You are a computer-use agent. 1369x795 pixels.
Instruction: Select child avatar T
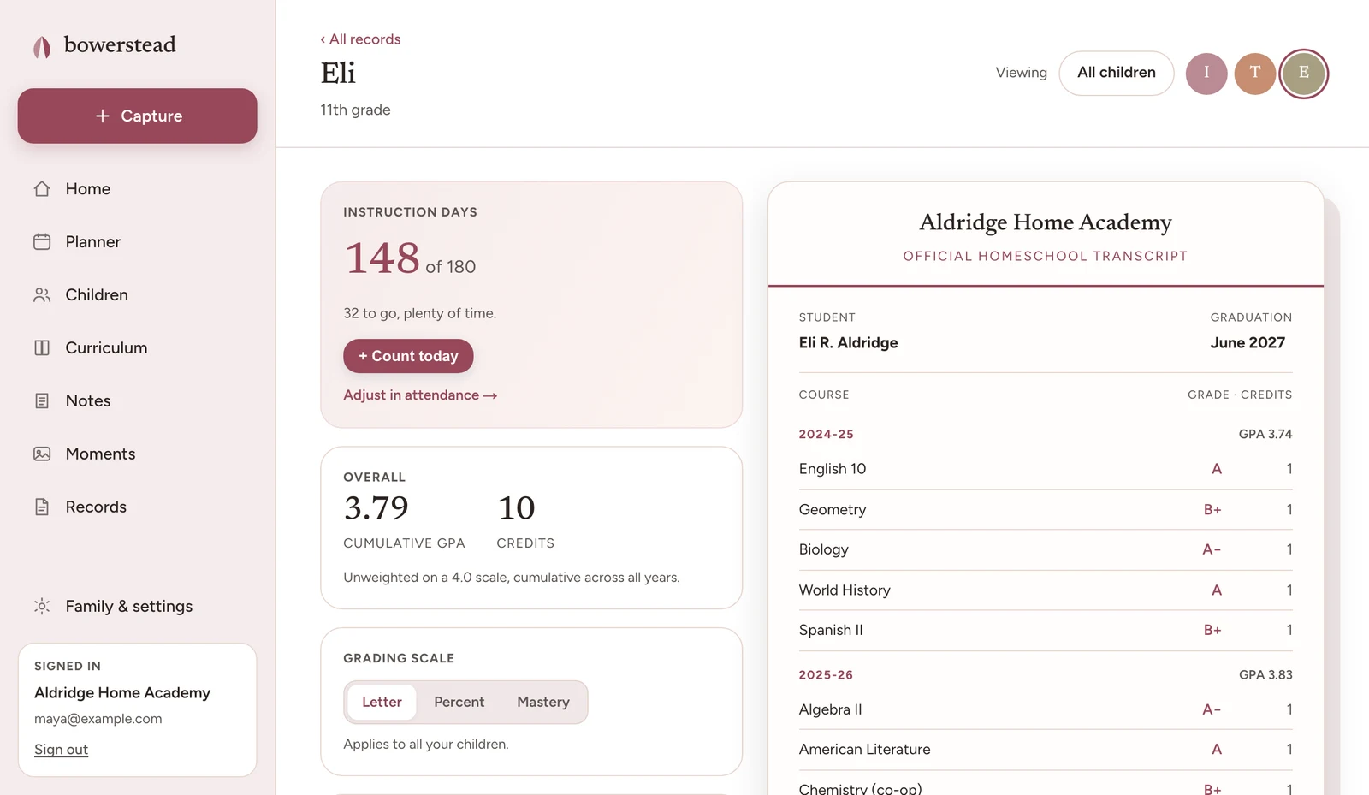click(x=1255, y=74)
